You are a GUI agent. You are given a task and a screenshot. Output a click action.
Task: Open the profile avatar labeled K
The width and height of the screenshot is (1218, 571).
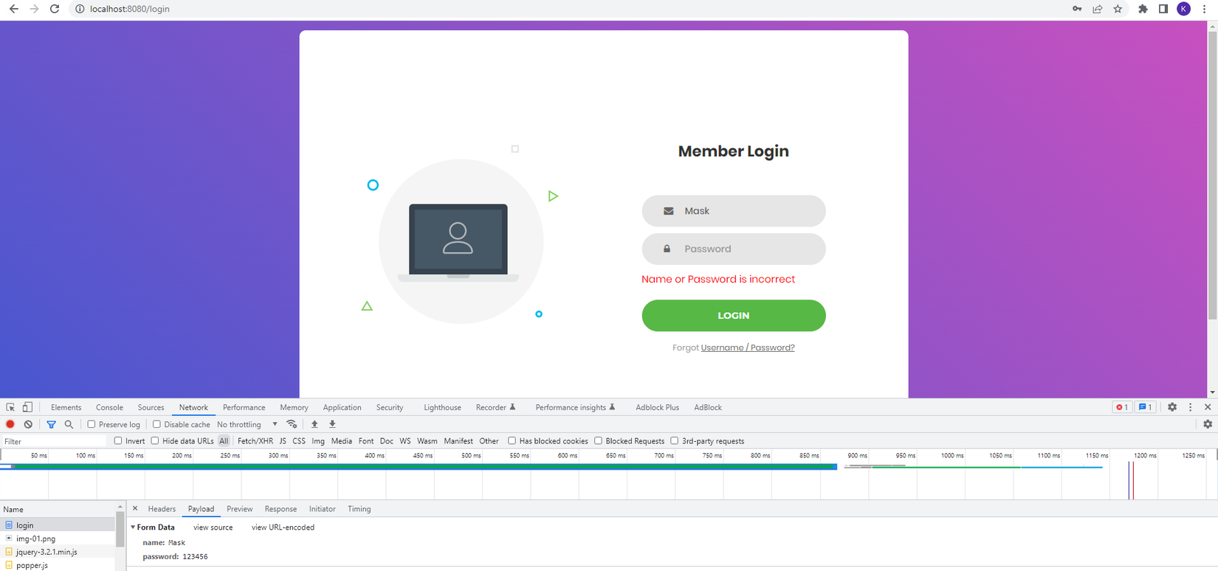click(x=1183, y=9)
